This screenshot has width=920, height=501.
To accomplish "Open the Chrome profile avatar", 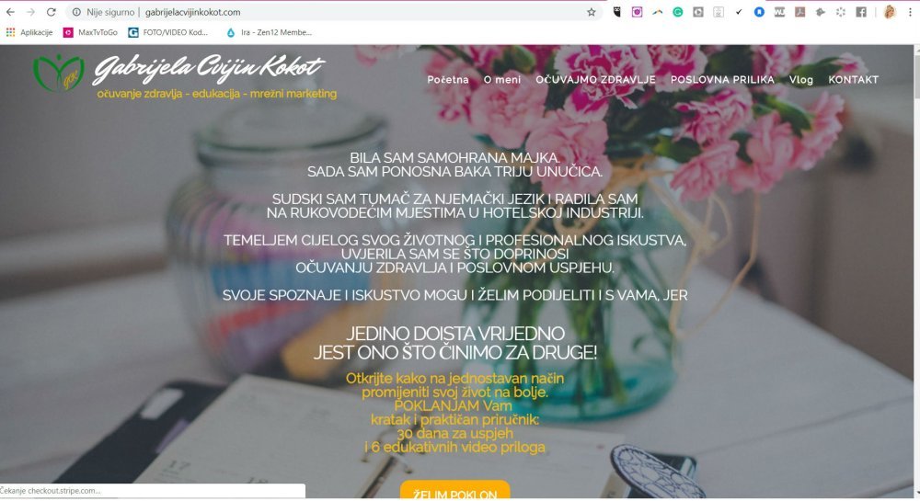I will (890, 12).
